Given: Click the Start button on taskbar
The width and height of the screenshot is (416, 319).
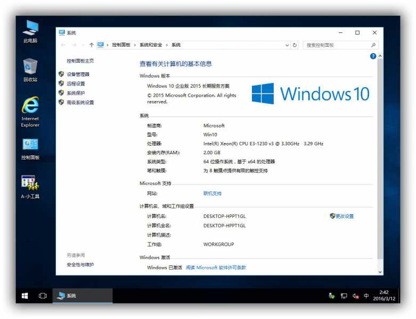Looking at the screenshot, I should [25, 296].
